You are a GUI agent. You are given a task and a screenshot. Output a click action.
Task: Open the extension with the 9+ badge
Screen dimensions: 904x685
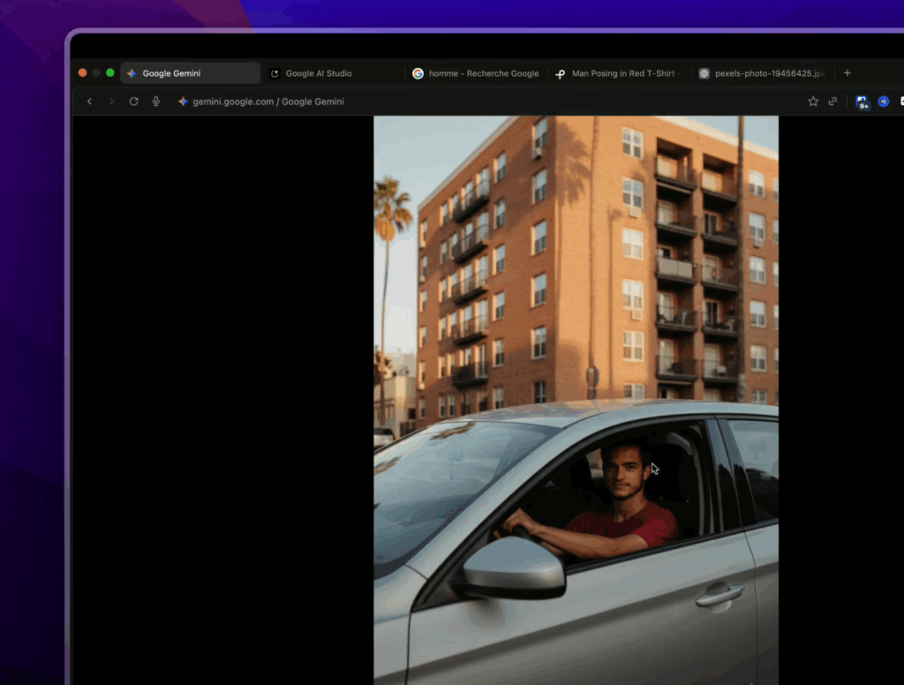coord(862,102)
